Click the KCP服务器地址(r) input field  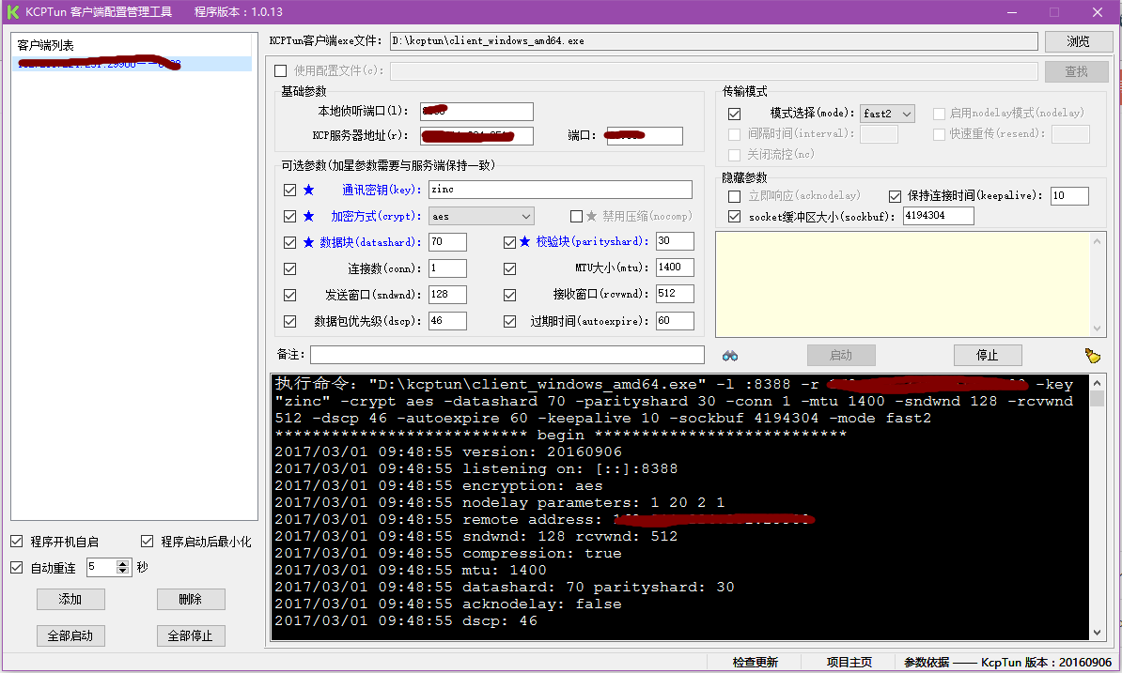(x=476, y=136)
